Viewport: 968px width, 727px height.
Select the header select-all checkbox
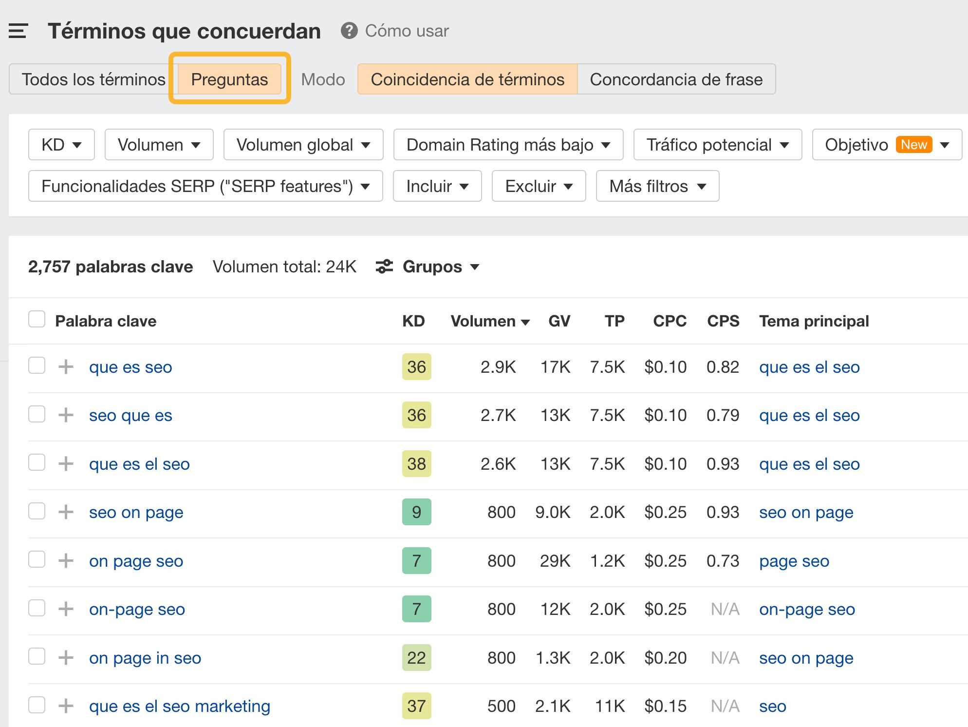[37, 319]
